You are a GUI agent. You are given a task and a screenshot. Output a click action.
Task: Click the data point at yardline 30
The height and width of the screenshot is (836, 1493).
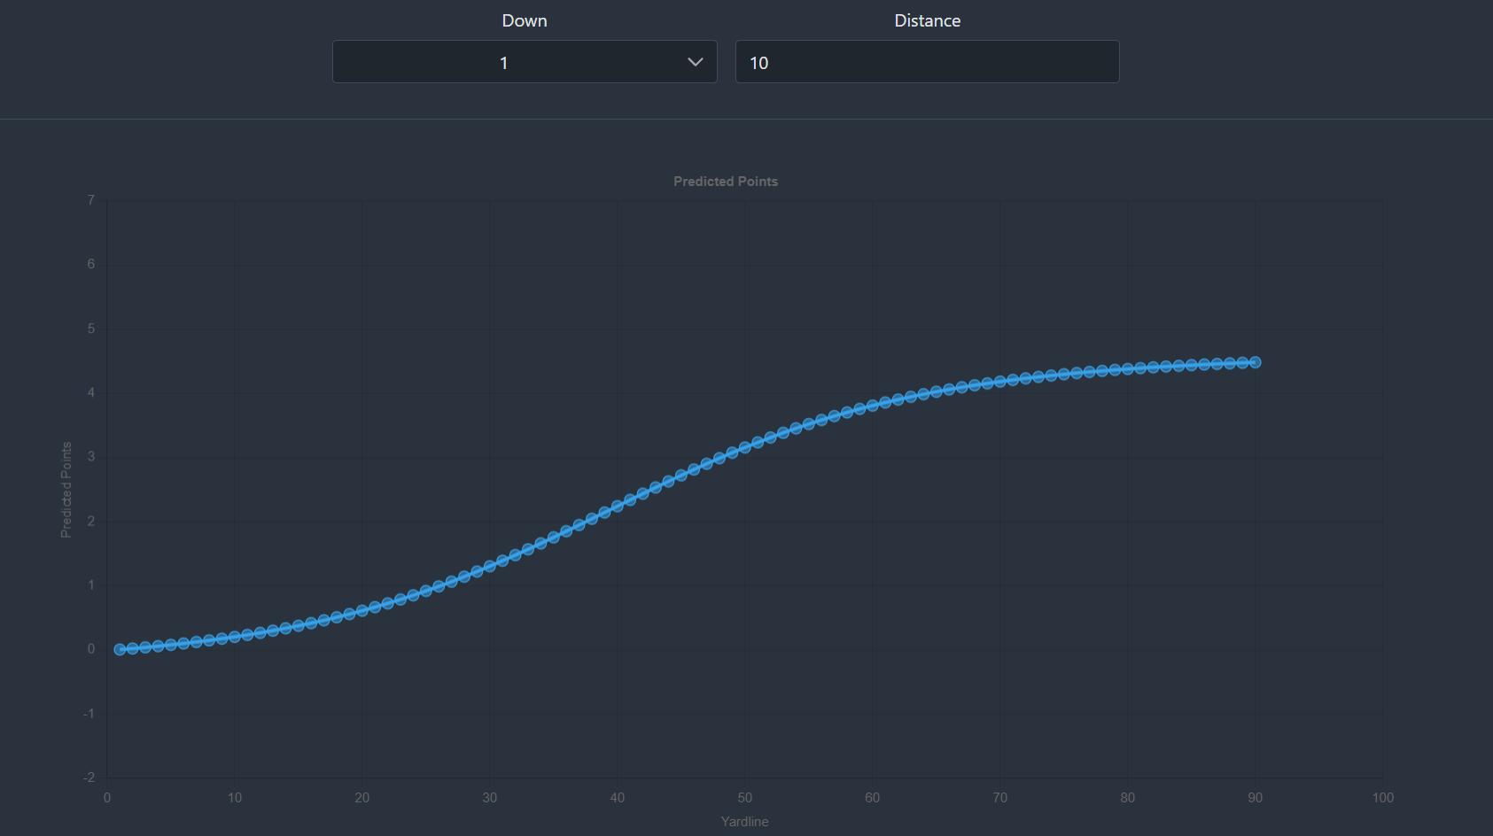[490, 565]
